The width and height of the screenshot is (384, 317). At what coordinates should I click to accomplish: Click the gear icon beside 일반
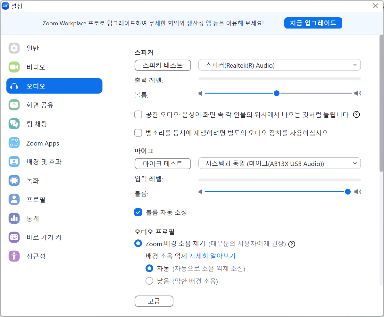tap(14, 48)
